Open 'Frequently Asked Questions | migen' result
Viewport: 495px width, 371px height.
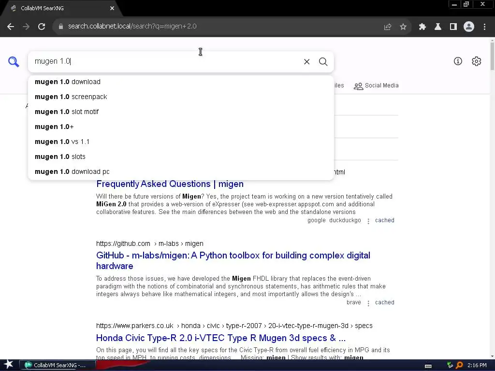tap(170, 184)
